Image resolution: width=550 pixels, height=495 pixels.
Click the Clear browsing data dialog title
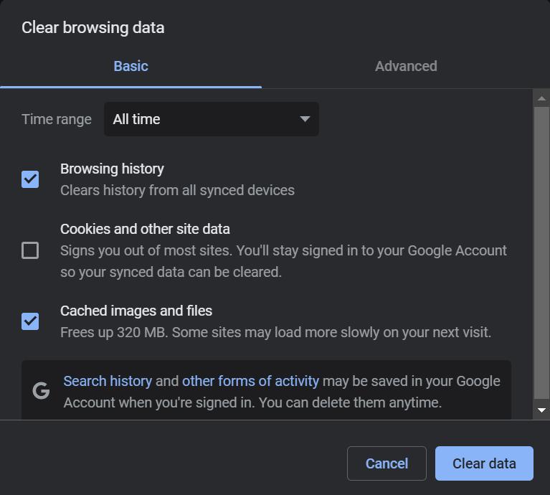coord(93,28)
